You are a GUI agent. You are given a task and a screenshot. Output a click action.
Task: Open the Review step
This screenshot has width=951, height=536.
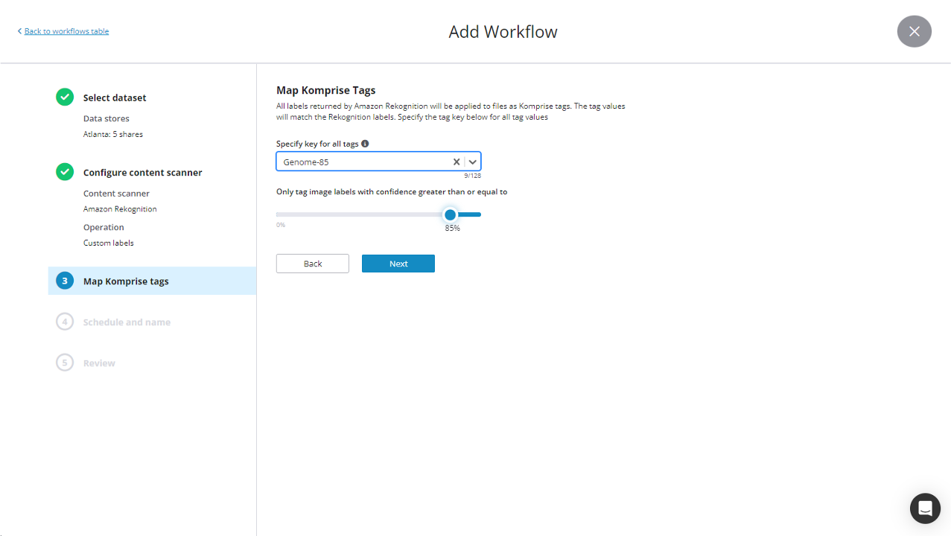point(99,363)
